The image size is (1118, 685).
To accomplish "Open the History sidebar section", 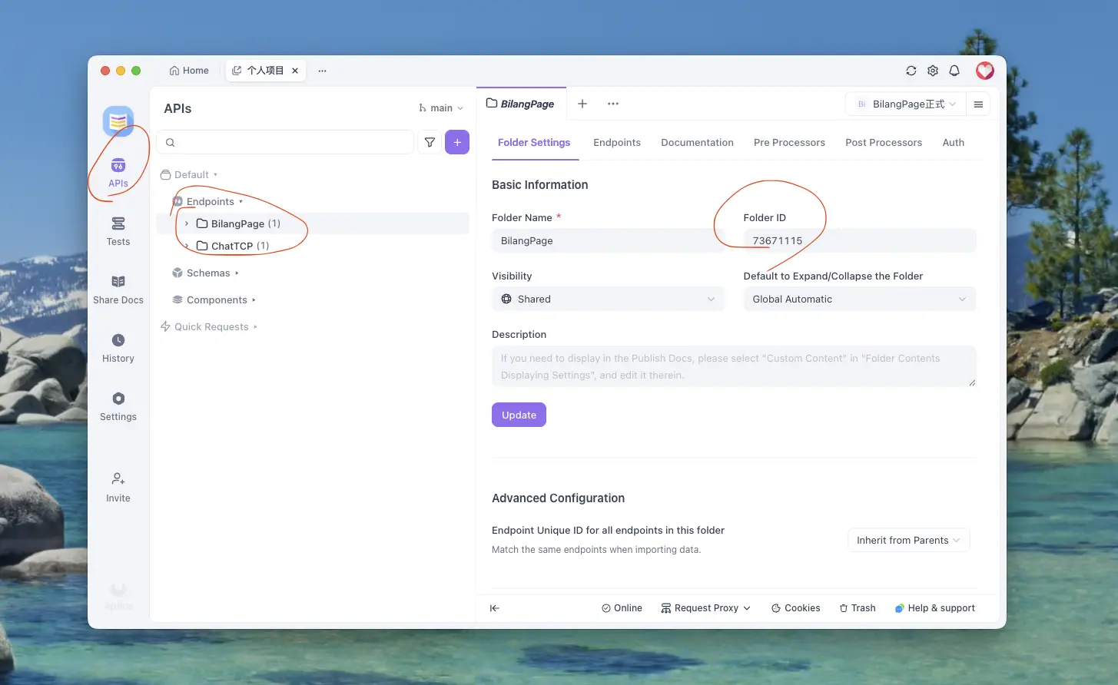I will coord(118,348).
